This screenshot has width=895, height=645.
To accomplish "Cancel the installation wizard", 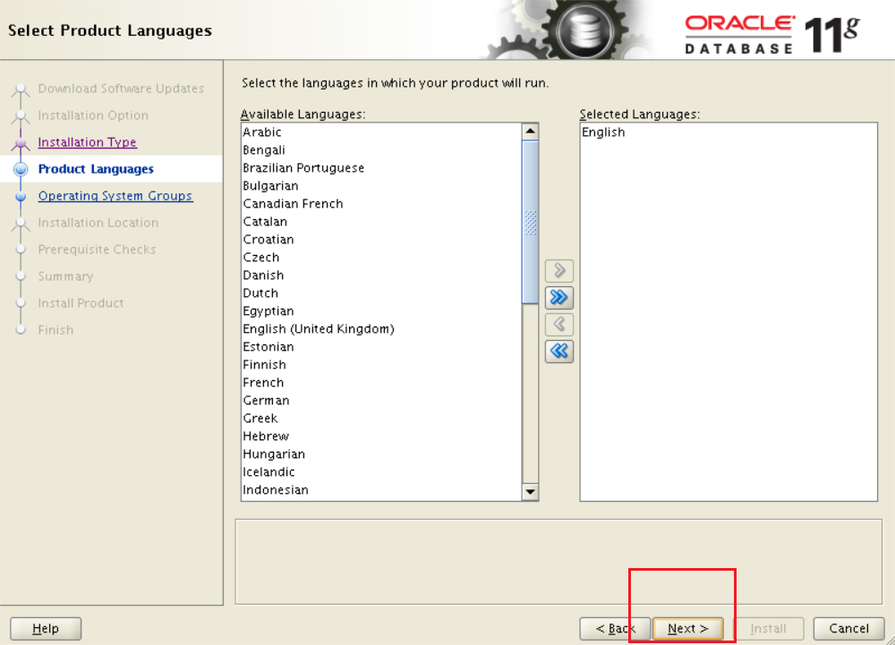I will [x=848, y=629].
